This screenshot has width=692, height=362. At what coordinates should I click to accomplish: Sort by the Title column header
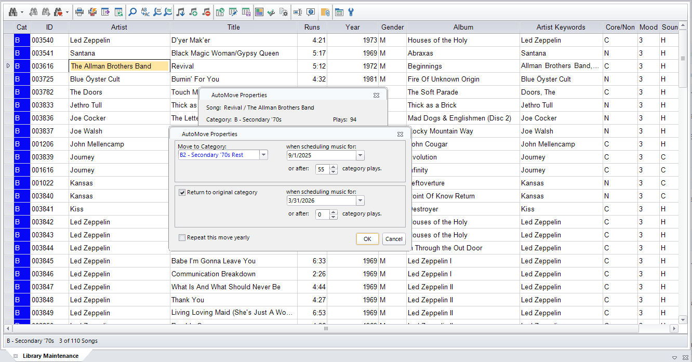(x=234, y=27)
